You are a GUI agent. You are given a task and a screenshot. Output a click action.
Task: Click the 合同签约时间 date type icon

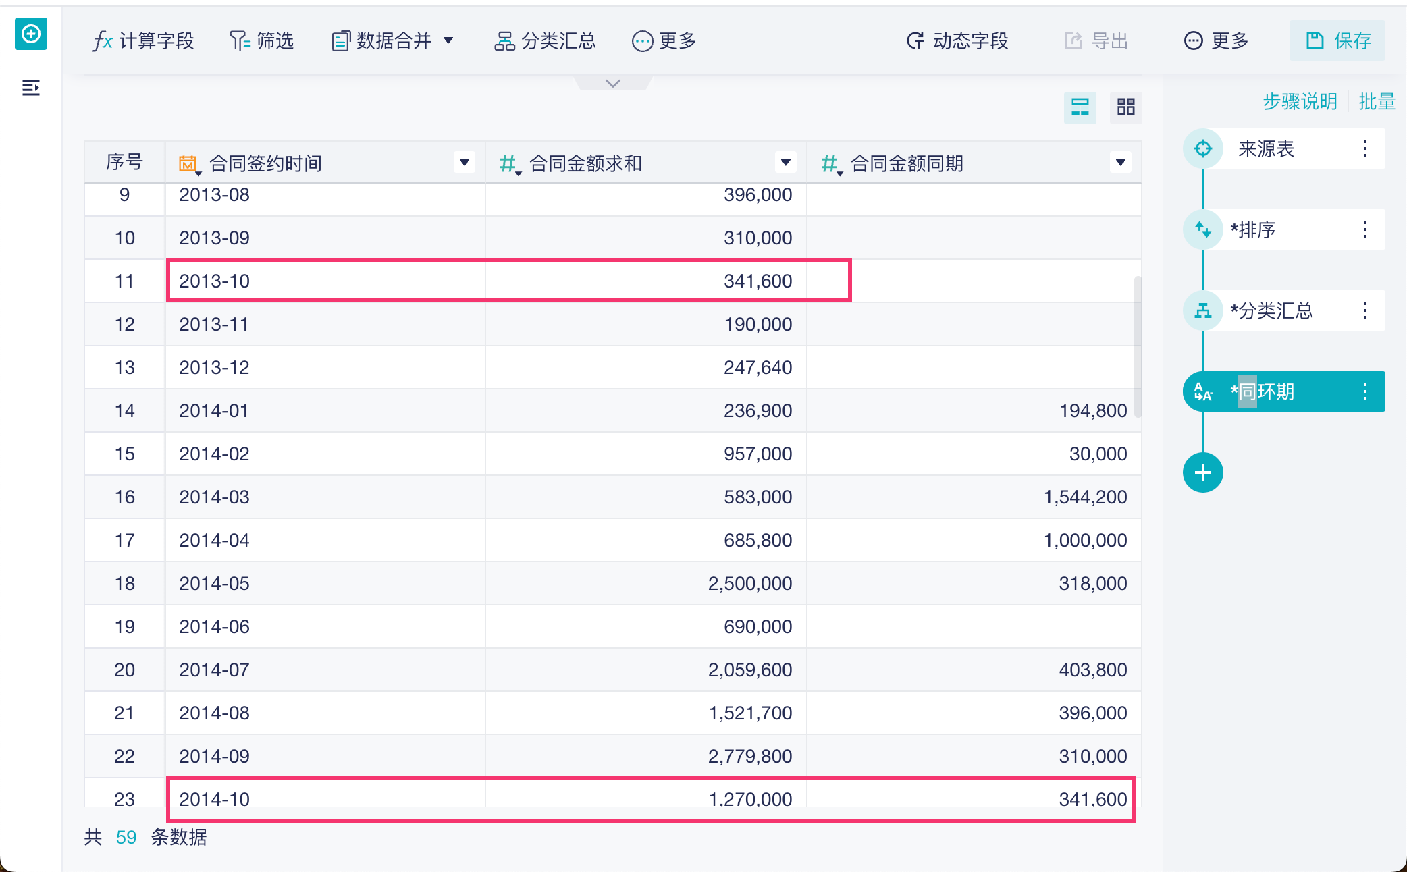[x=188, y=163]
